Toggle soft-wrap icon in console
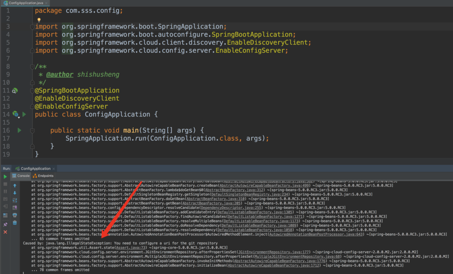 (x=15, y=200)
